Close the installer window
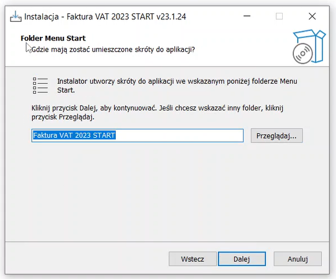336x279 pixels. pos(312,16)
